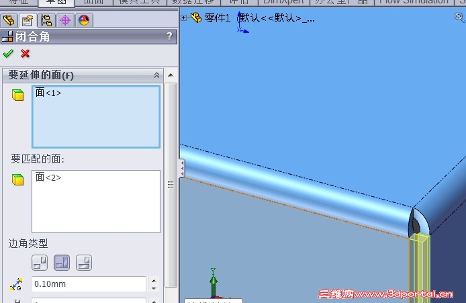The image size is (466, 303).
Task: Confirm closed corner with green checkmark
Action: coord(8,54)
